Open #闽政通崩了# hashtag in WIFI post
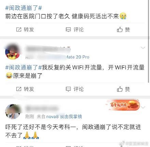Image resolution: width=150 pixels, height=147 pixels. (24, 67)
